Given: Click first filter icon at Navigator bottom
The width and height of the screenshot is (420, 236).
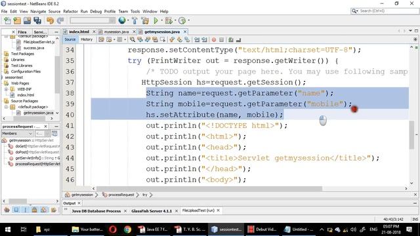Looking at the screenshot, I should (x=7, y=210).
